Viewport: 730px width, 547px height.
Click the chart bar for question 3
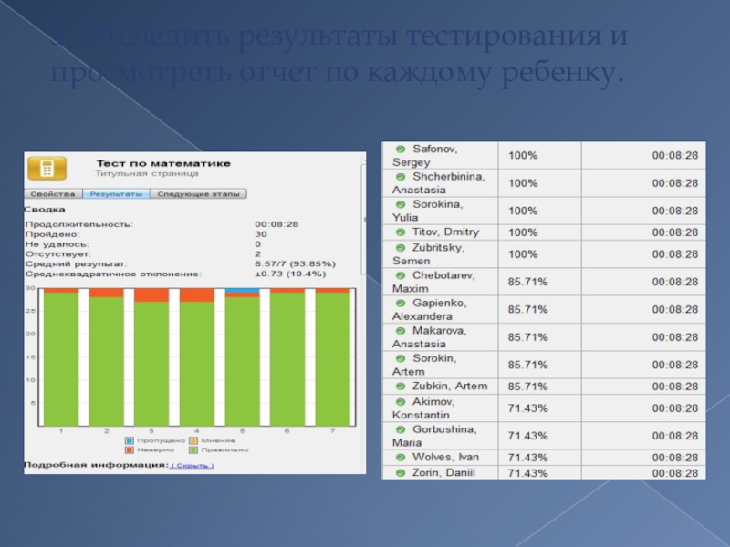point(151,356)
